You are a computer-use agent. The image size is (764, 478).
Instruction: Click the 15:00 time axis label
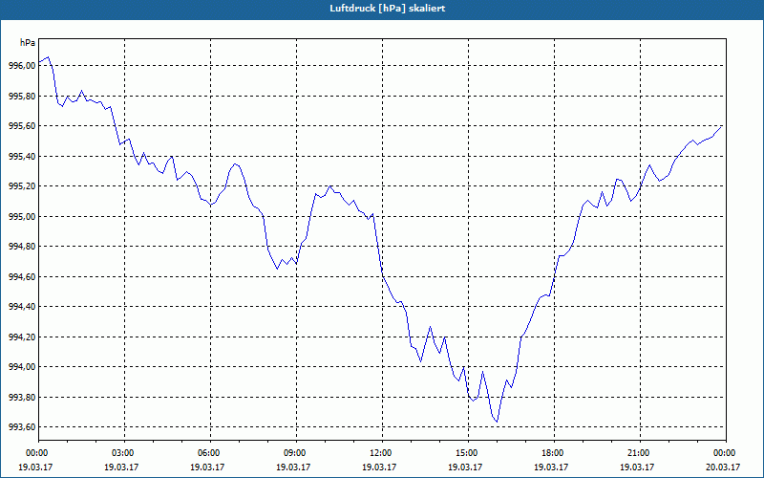pyautogui.click(x=468, y=452)
